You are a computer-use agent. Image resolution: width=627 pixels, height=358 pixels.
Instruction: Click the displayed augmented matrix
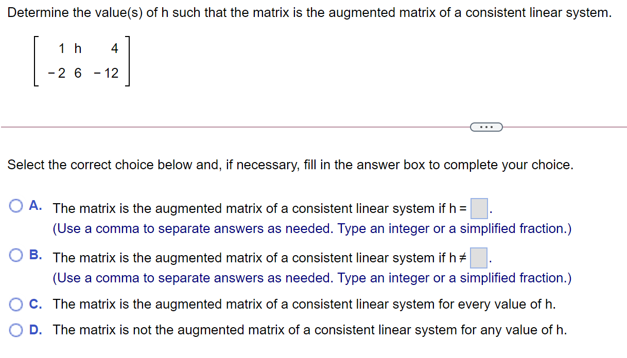(x=82, y=61)
